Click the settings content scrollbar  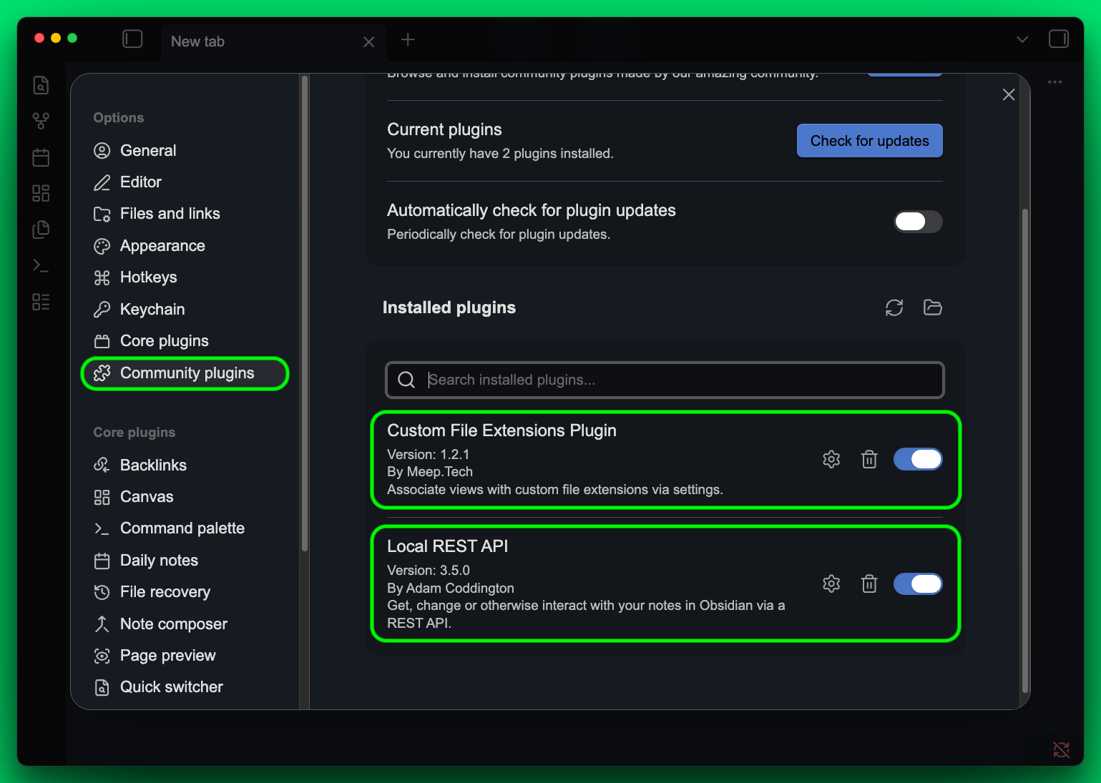(1024, 450)
